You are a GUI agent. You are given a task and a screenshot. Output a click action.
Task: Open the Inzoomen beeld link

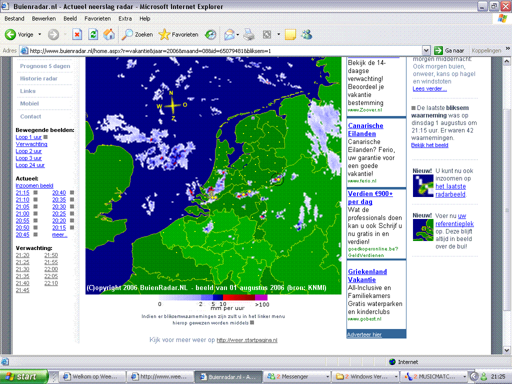click(34, 185)
